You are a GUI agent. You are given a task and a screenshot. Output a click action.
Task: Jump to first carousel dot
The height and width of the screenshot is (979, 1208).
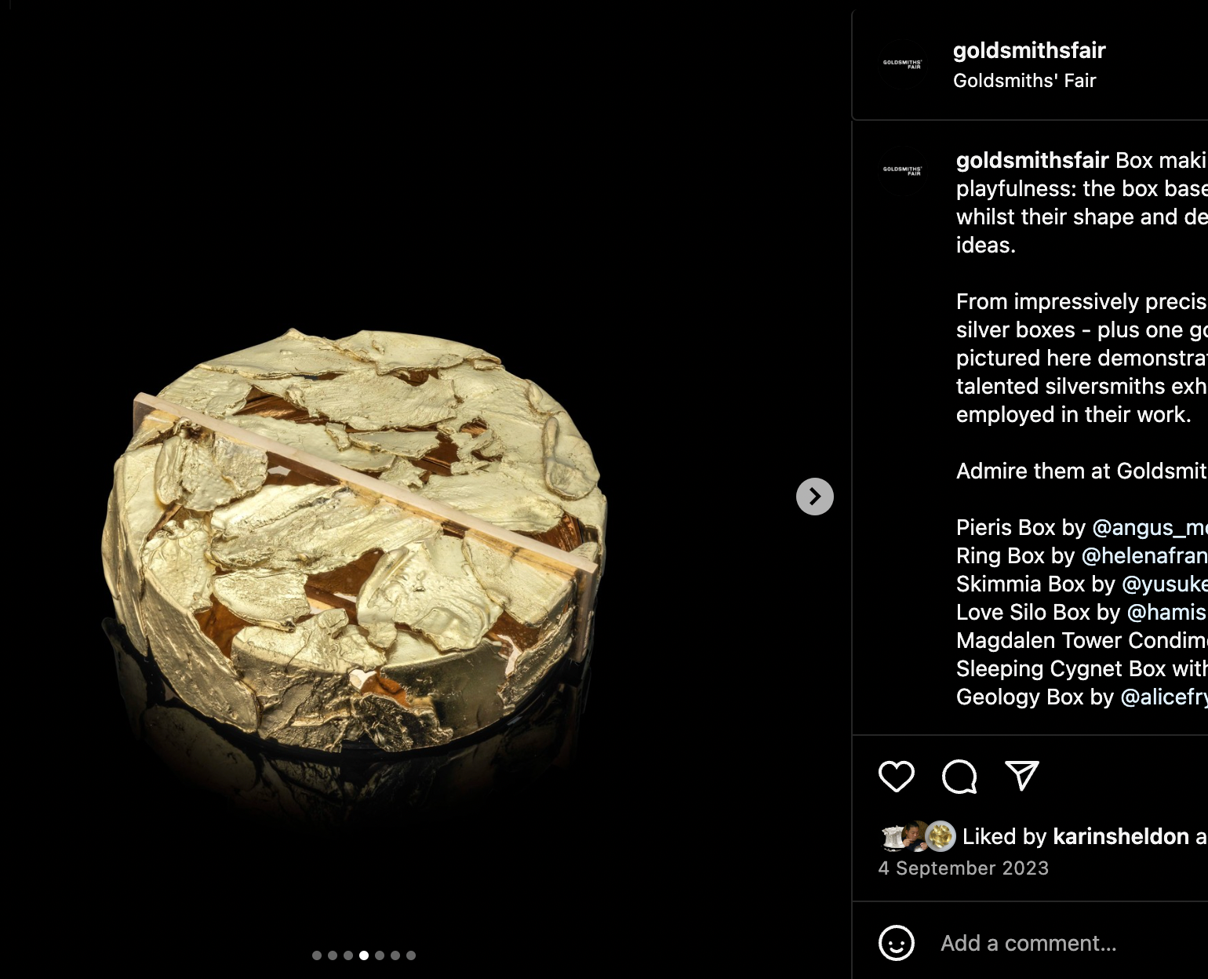(317, 955)
